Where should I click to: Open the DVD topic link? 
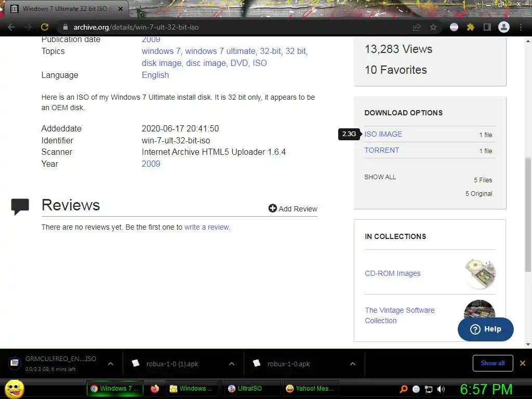tap(239, 63)
